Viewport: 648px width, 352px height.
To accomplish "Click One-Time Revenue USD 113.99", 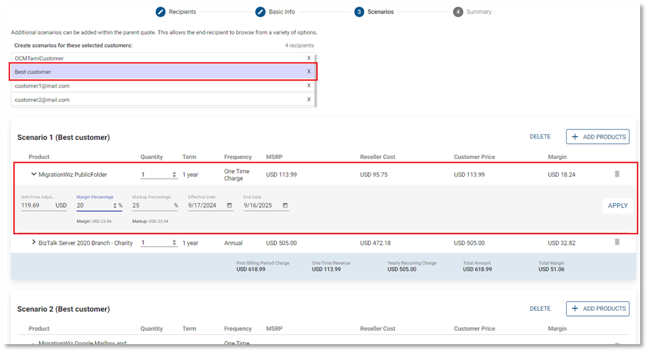I will point(326,270).
